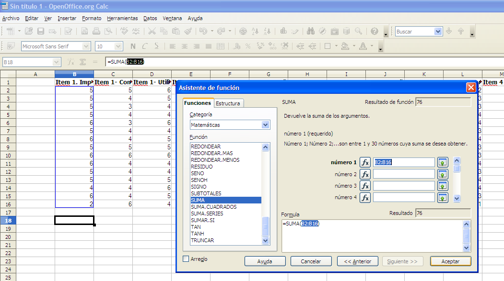
Task: Click the Navigator compass icon
Action: [322, 31]
